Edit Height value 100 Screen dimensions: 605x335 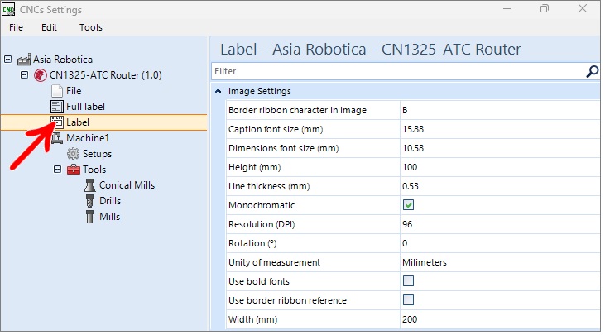pyautogui.click(x=500, y=167)
